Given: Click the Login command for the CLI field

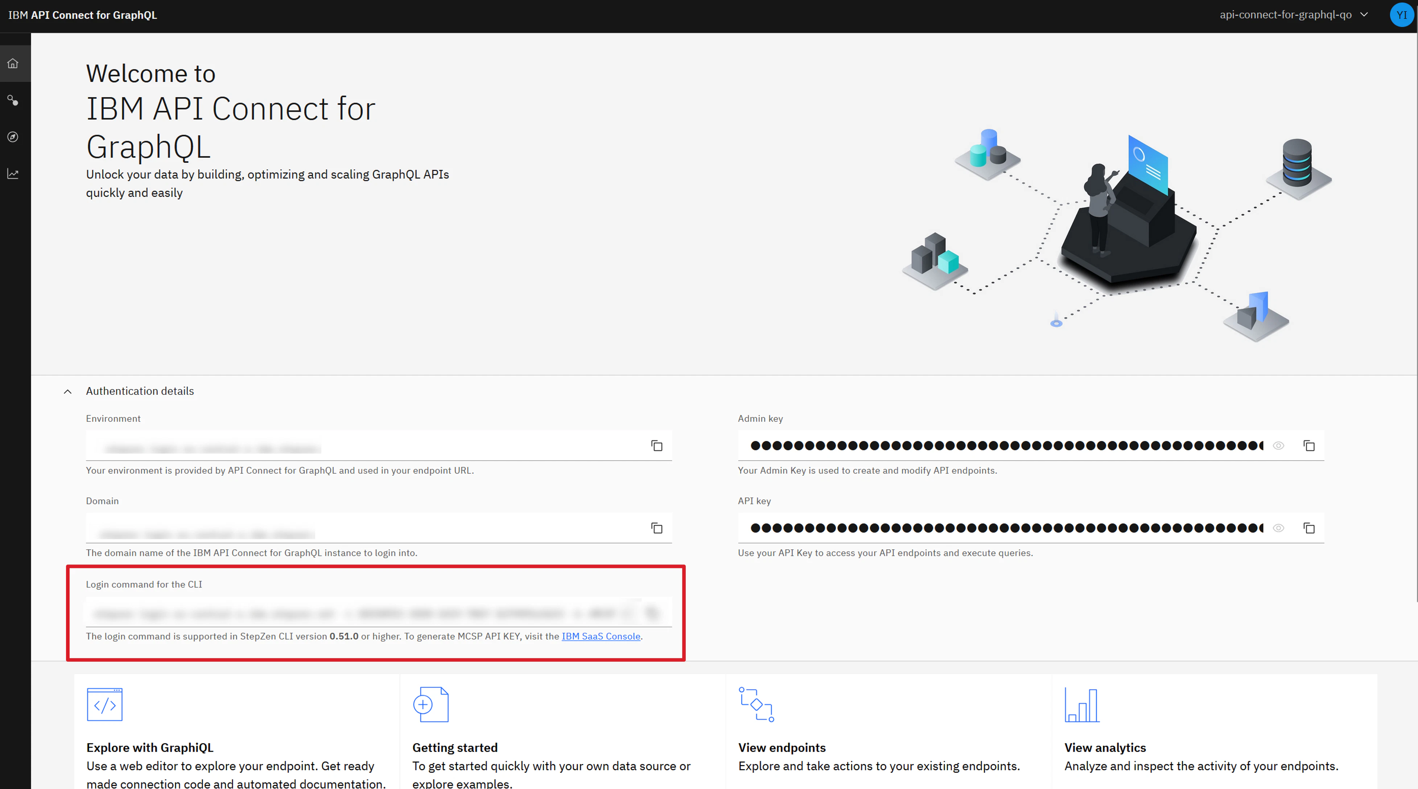Looking at the screenshot, I should point(379,612).
